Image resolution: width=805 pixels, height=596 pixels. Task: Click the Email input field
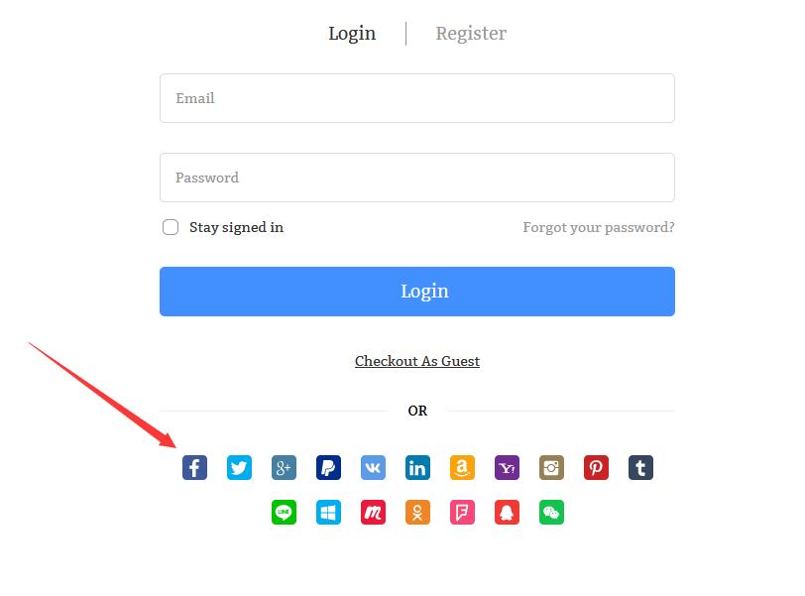click(417, 97)
